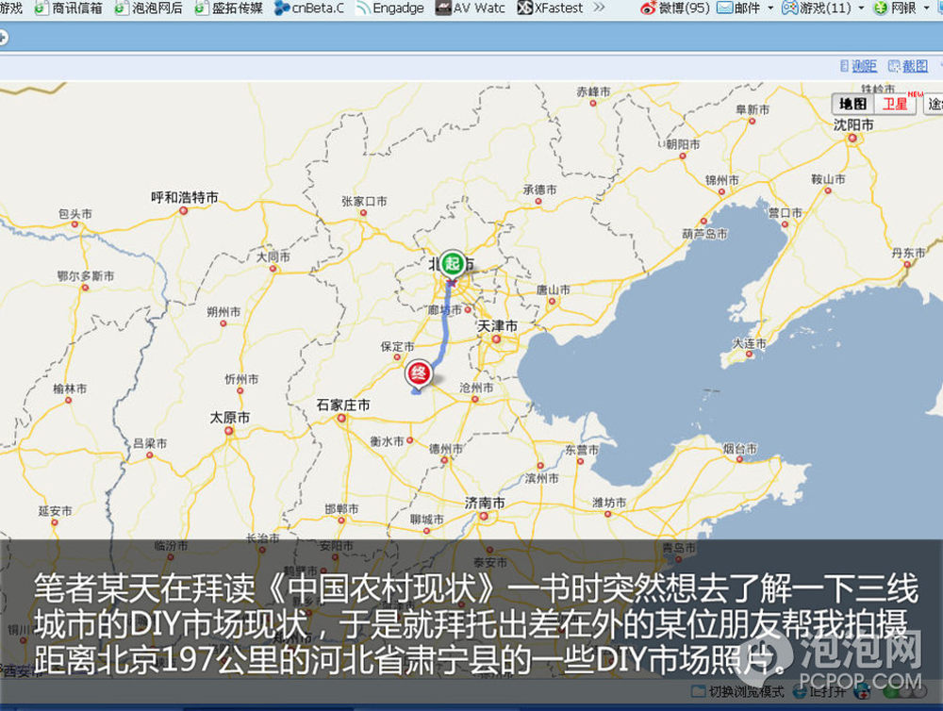The height and width of the screenshot is (711, 943).
Task: Click the 石家庄市 city label on map
Action: [343, 405]
